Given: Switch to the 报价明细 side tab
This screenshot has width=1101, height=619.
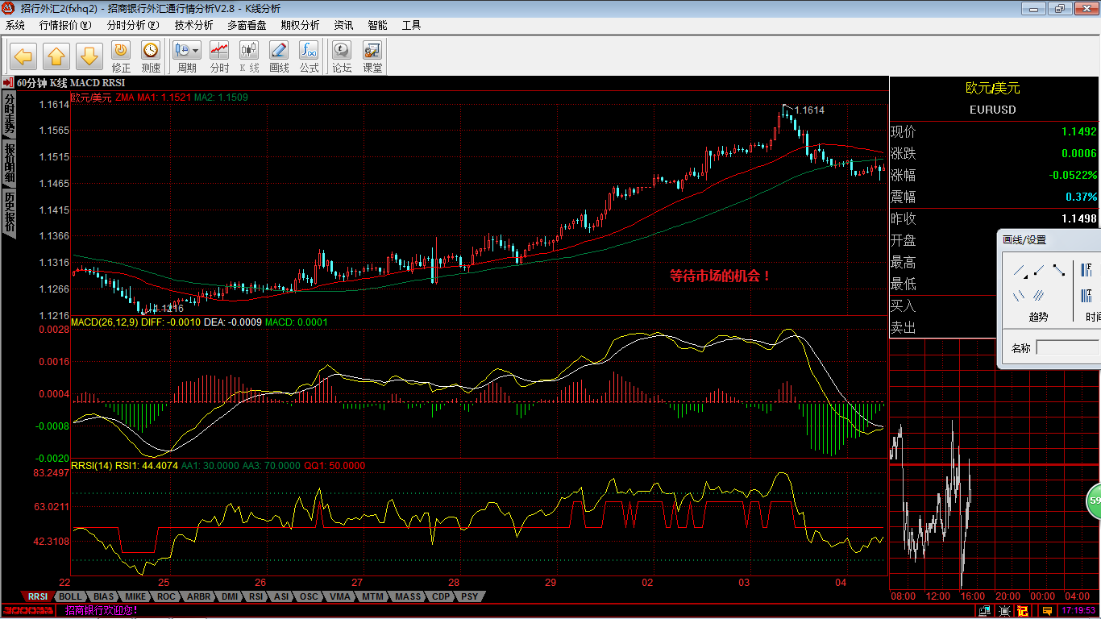Looking at the screenshot, I should click(x=9, y=164).
